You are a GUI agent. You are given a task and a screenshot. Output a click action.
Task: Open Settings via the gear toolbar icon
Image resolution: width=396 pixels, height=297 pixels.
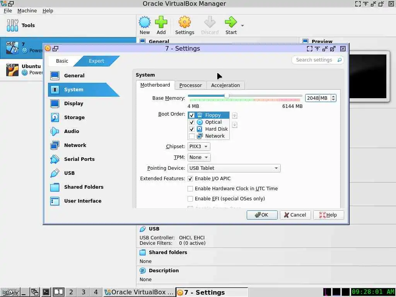pos(184,22)
